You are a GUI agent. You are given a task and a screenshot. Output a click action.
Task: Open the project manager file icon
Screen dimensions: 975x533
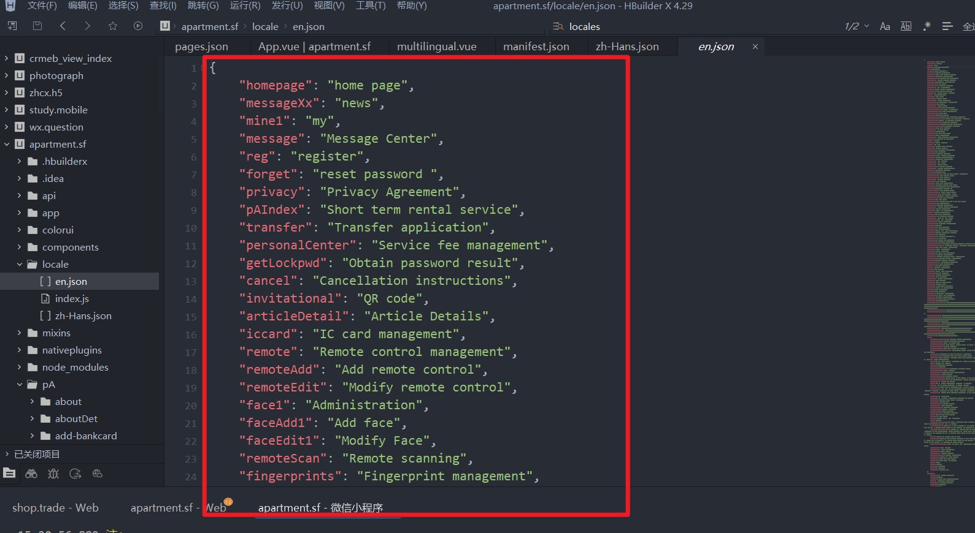9,474
